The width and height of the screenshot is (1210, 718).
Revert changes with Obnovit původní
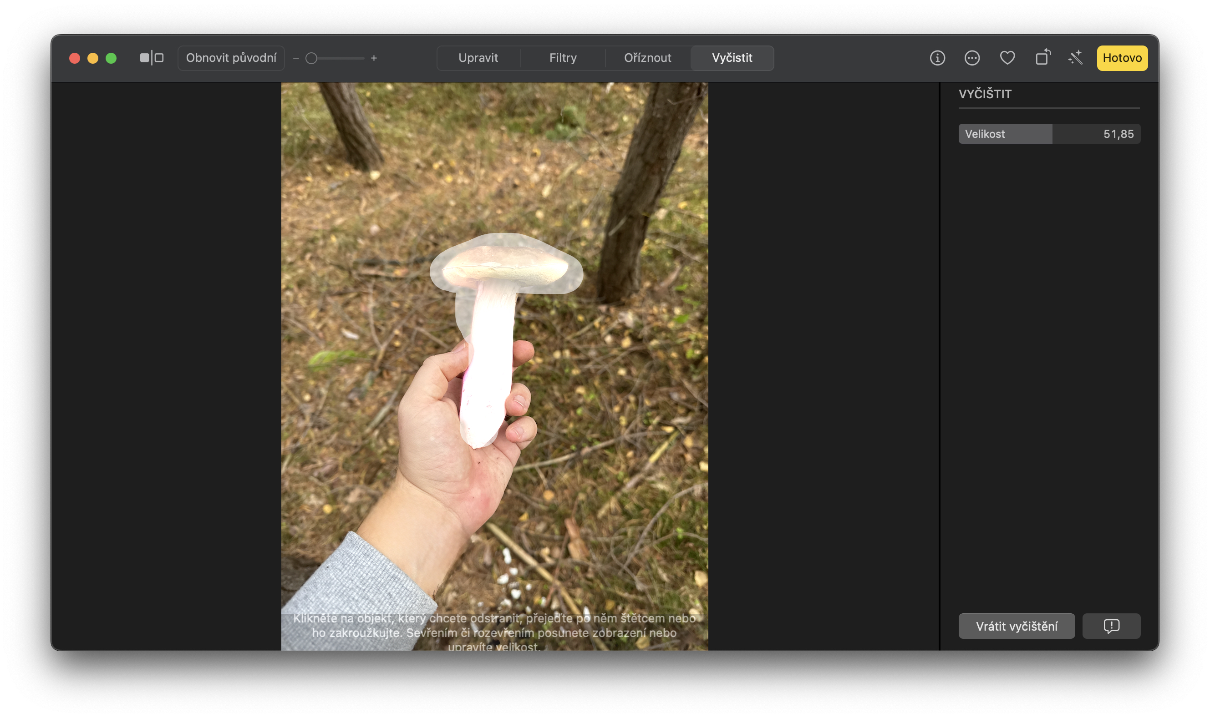[x=231, y=58]
